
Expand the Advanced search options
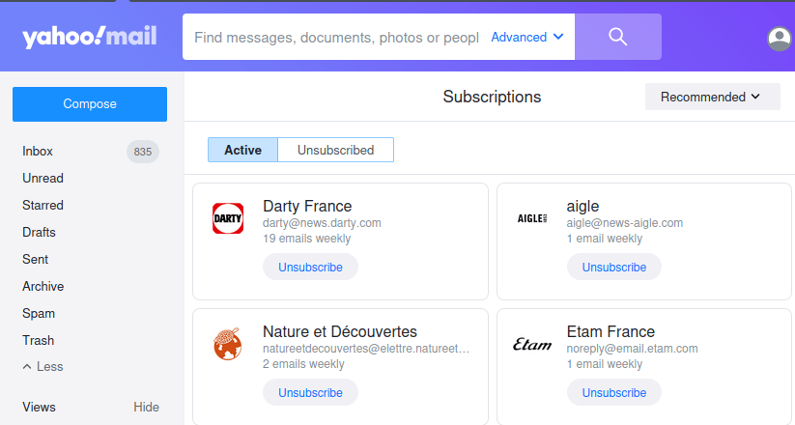point(527,37)
